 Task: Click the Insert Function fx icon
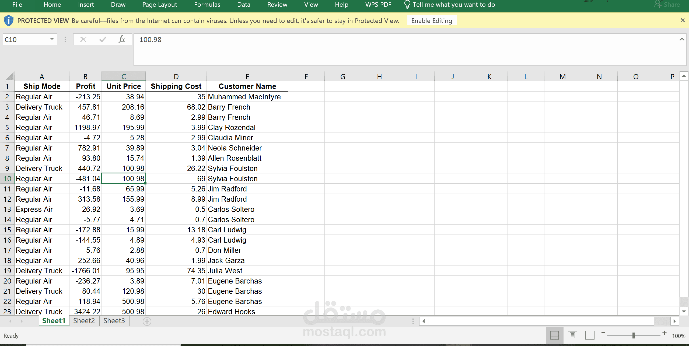pos(122,40)
